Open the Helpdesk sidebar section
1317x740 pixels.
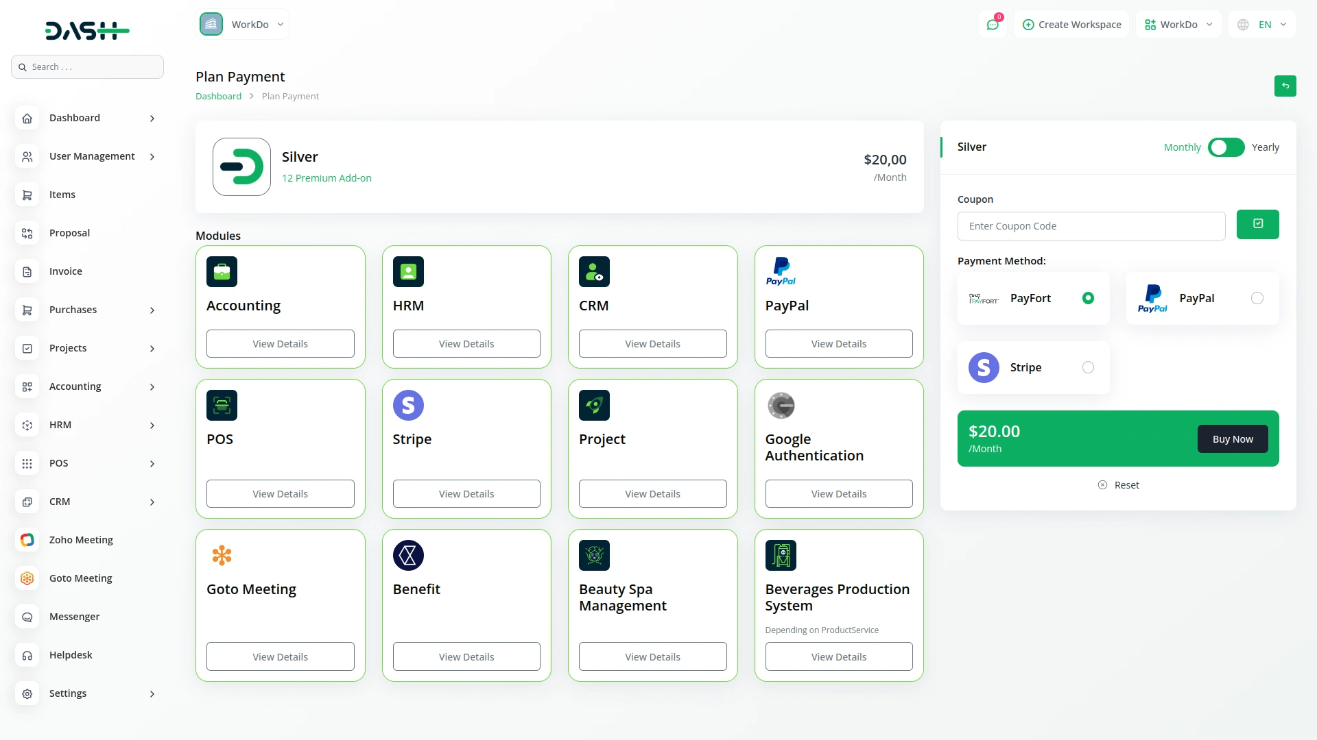pyautogui.click(x=70, y=655)
